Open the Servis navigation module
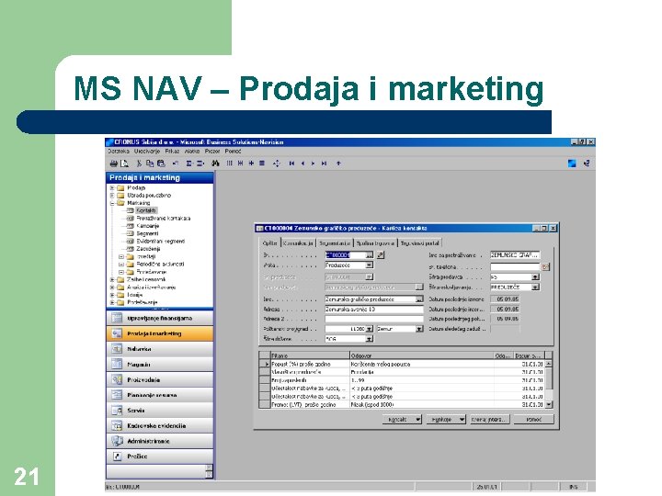Viewport: 662px width, 496px height. coord(160,410)
